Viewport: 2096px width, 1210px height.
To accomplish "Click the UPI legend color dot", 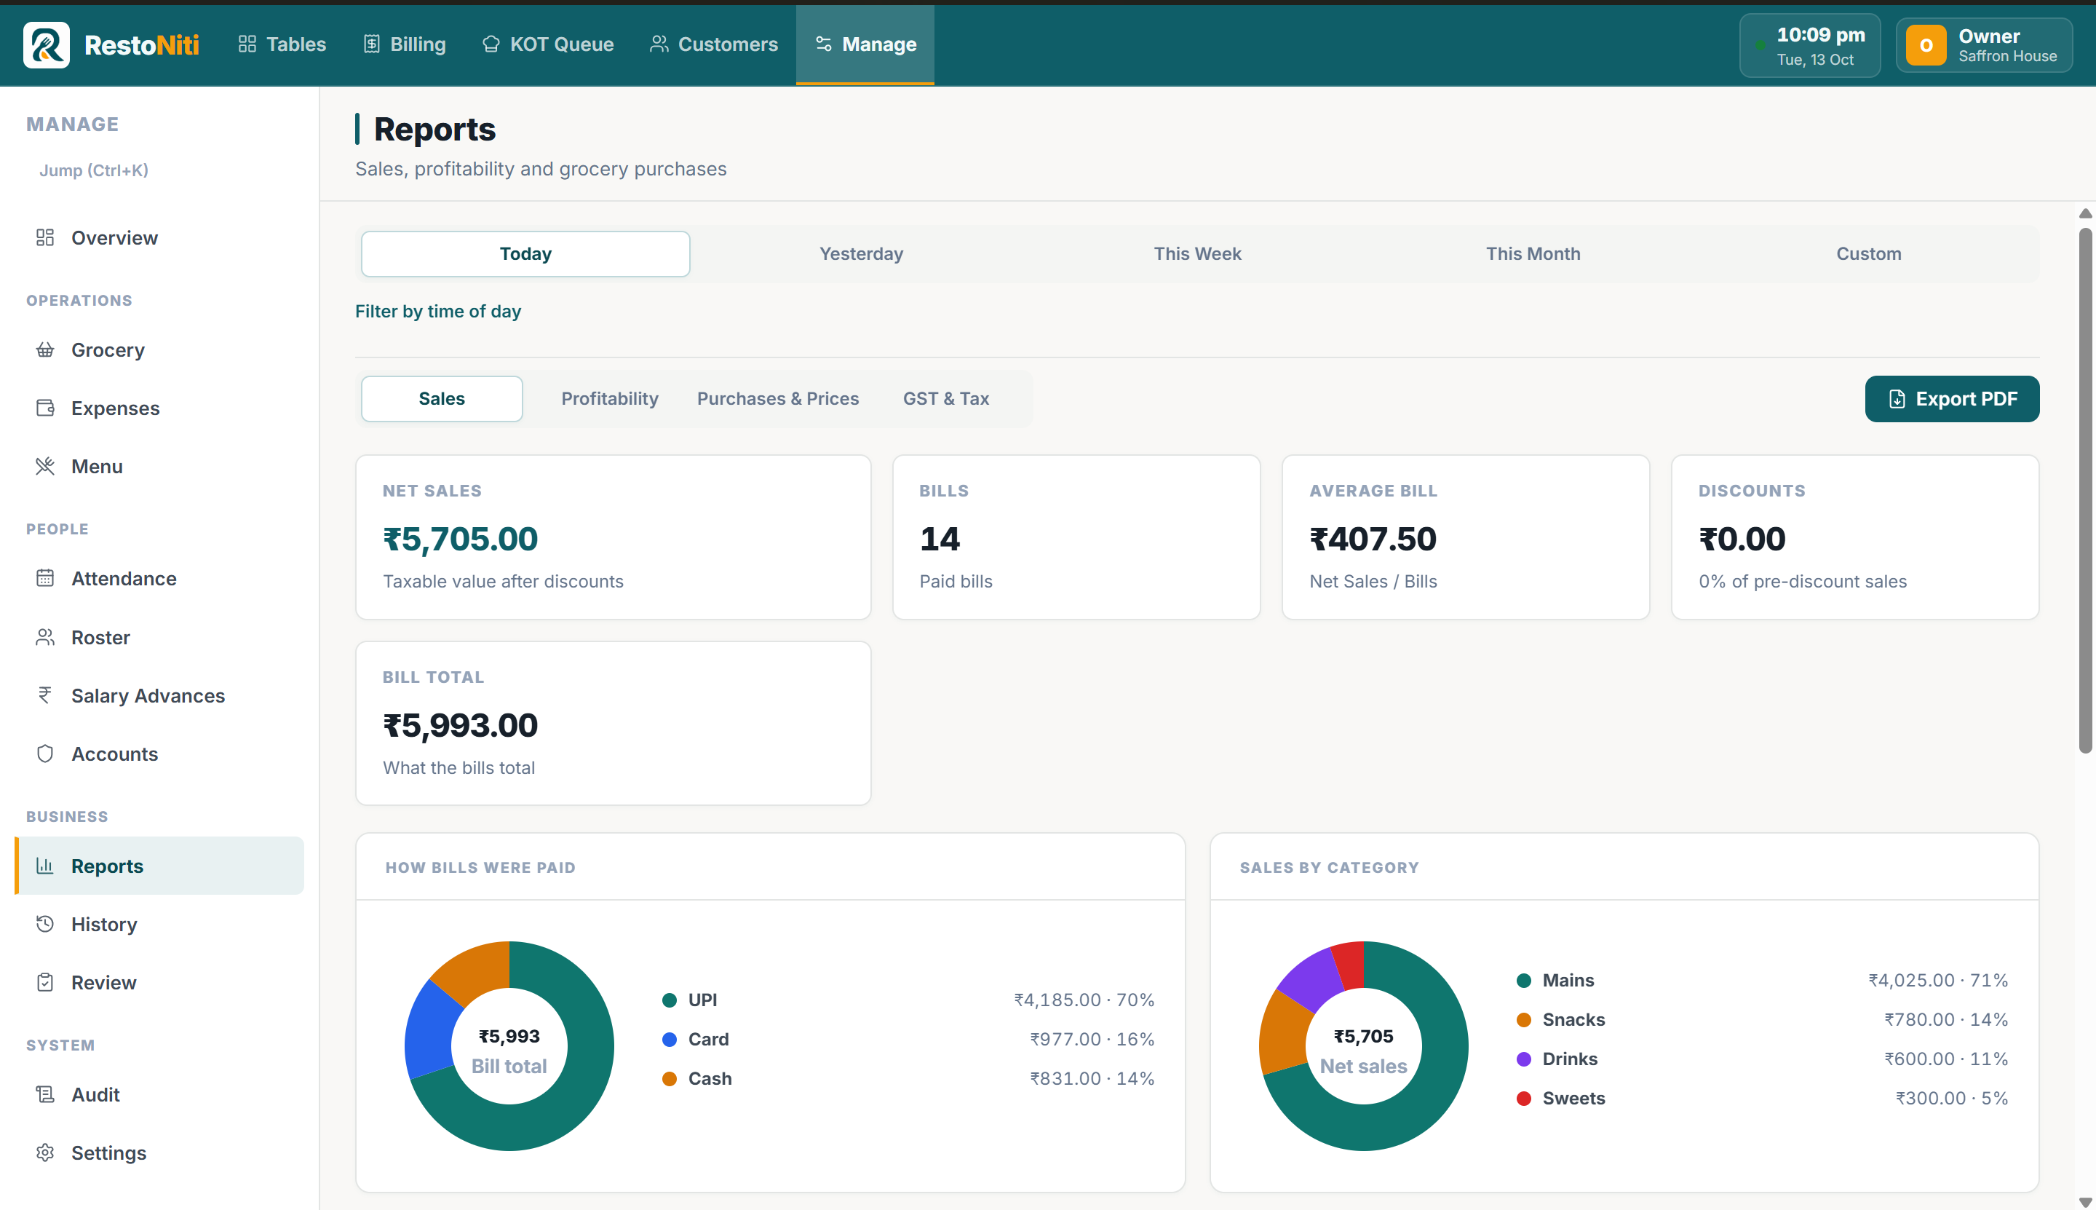I will pyautogui.click(x=670, y=1000).
